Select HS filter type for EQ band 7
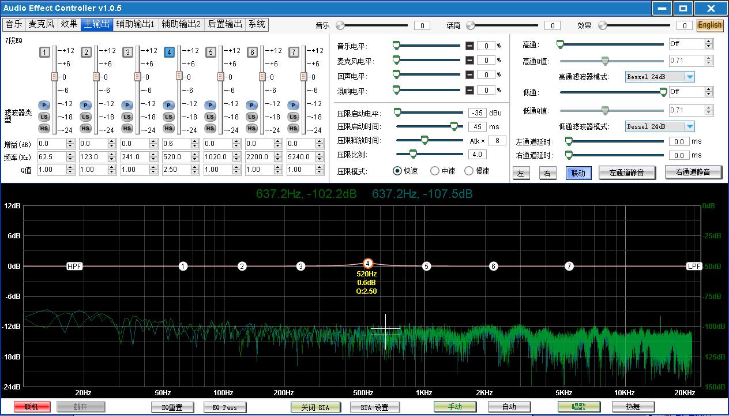The image size is (729, 416). pos(293,128)
